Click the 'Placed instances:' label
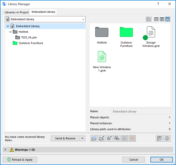Viewport: 176px width, 165px height. coord(101,123)
